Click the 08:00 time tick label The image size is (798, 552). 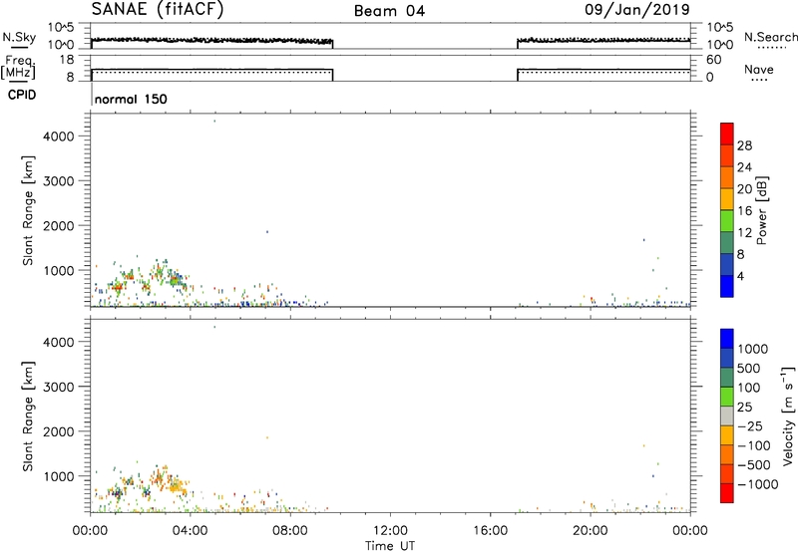click(290, 531)
